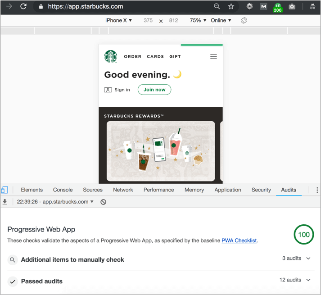Click the GIFT navigation link
Screen dimensions: 321x295
(x=175, y=57)
